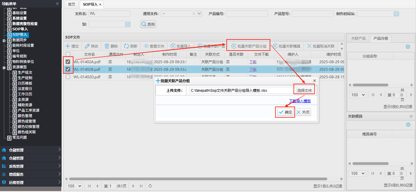Uncheck the WL-01402A.pdf row checkbox

[68, 62]
